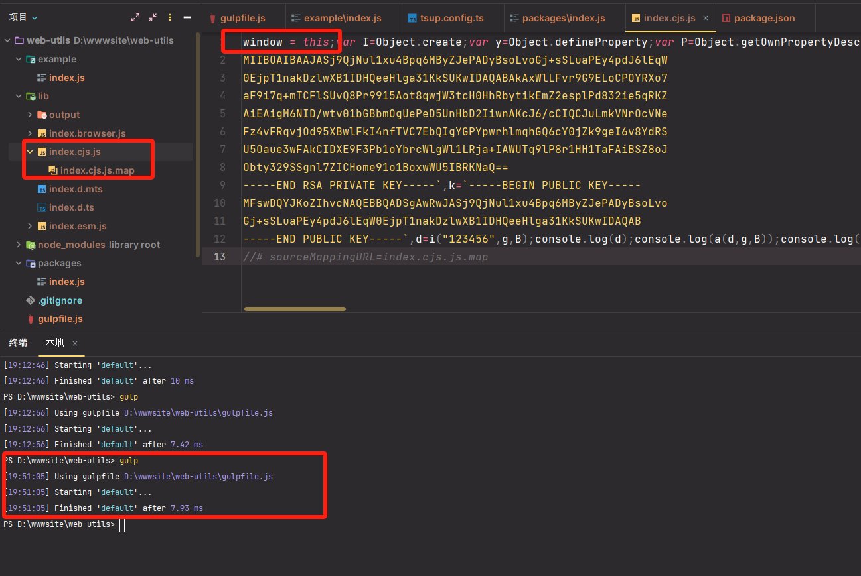The image size is (861, 576).
Task: Select gulpfile.js in the project tree
Action: coord(60,319)
